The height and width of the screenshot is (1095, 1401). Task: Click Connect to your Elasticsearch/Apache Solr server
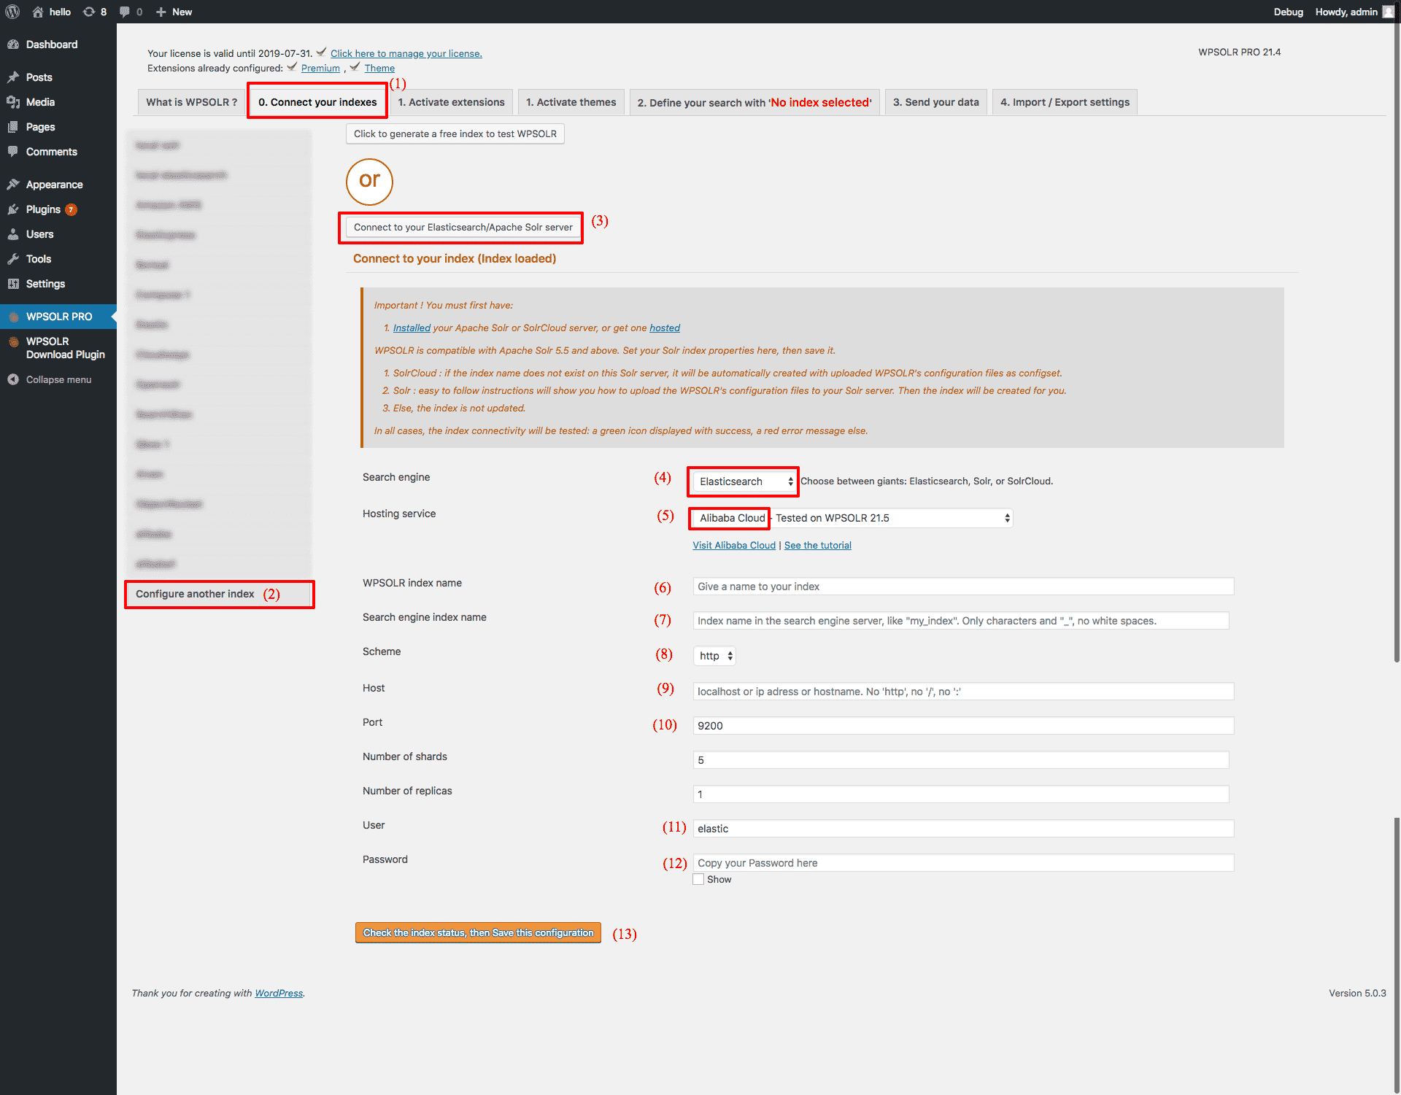pos(463,227)
